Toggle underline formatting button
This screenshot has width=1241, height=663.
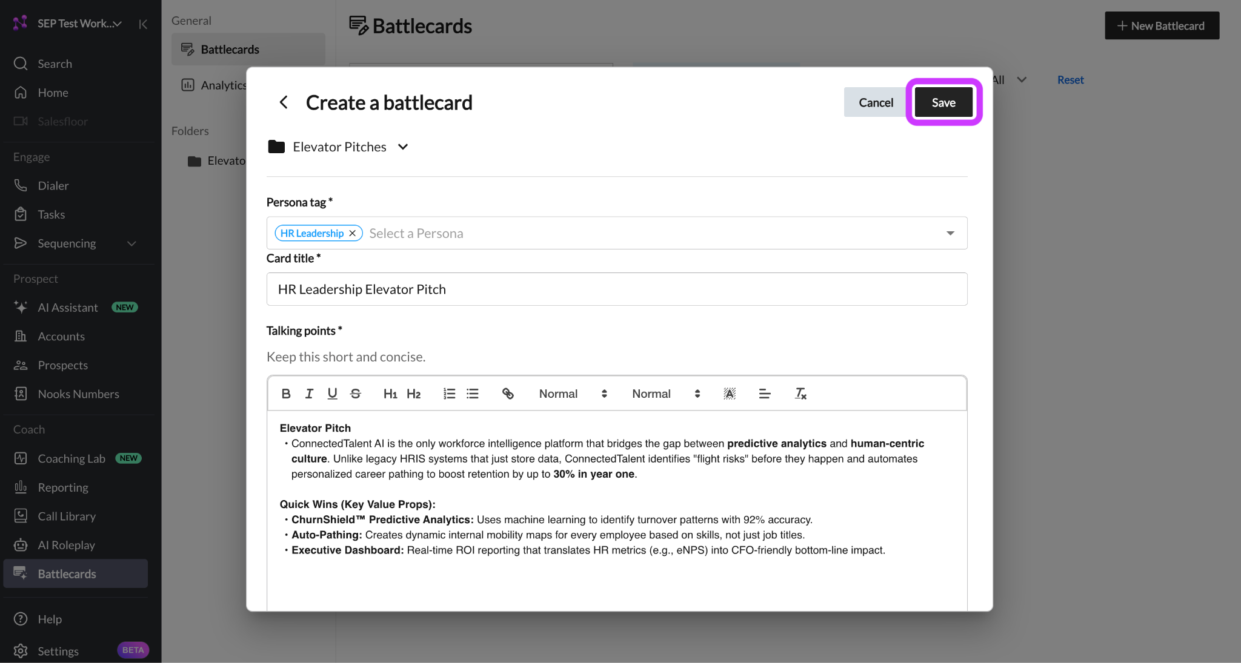332,394
